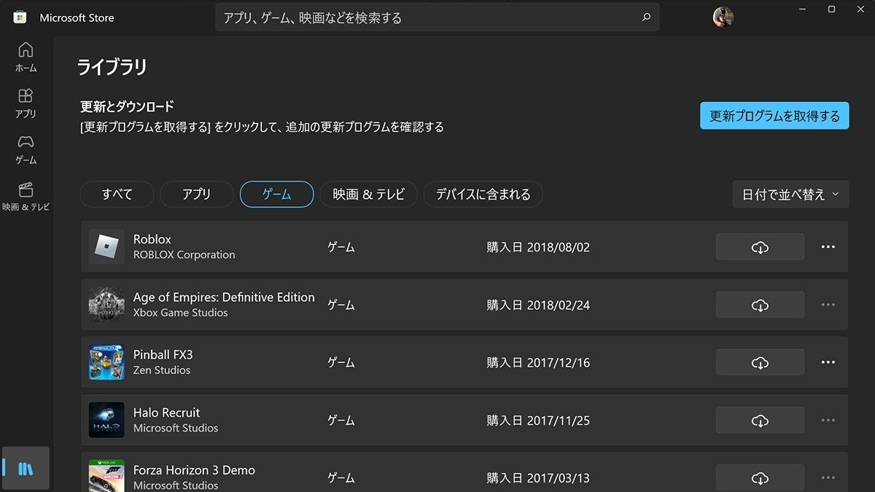Click ROBLOX Corporation publisher text
Image resolution: width=875 pixels, height=492 pixels.
[x=184, y=255]
